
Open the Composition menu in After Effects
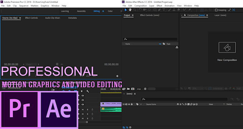click(x=140, y=6)
